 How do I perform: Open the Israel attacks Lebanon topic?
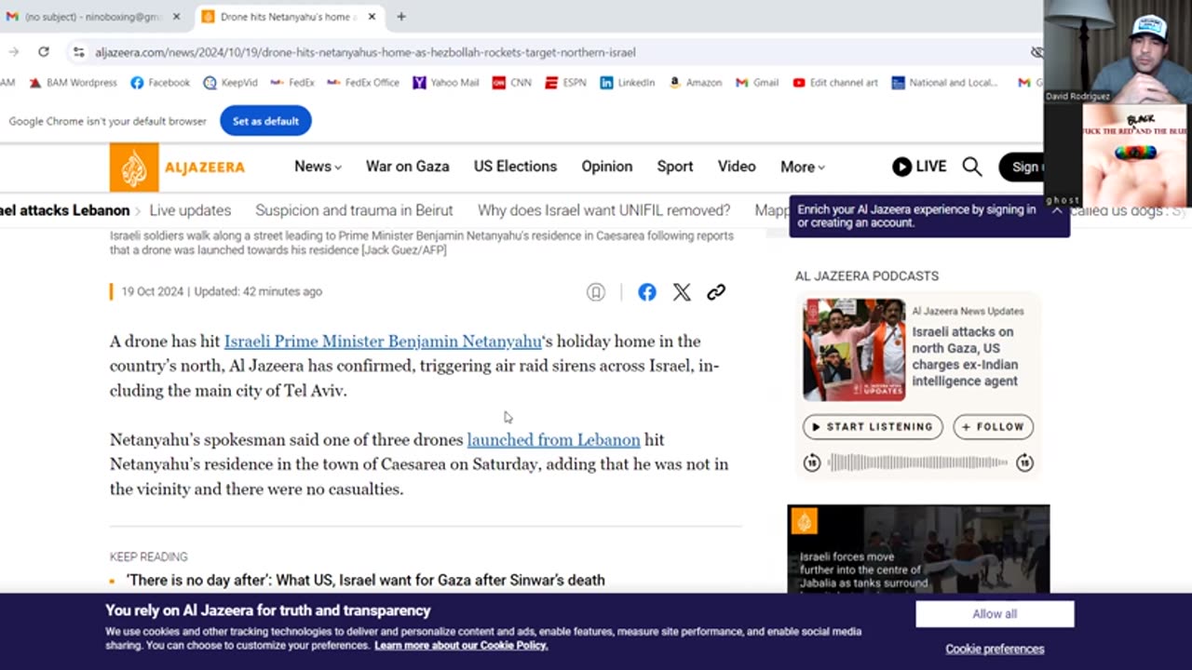(65, 210)
